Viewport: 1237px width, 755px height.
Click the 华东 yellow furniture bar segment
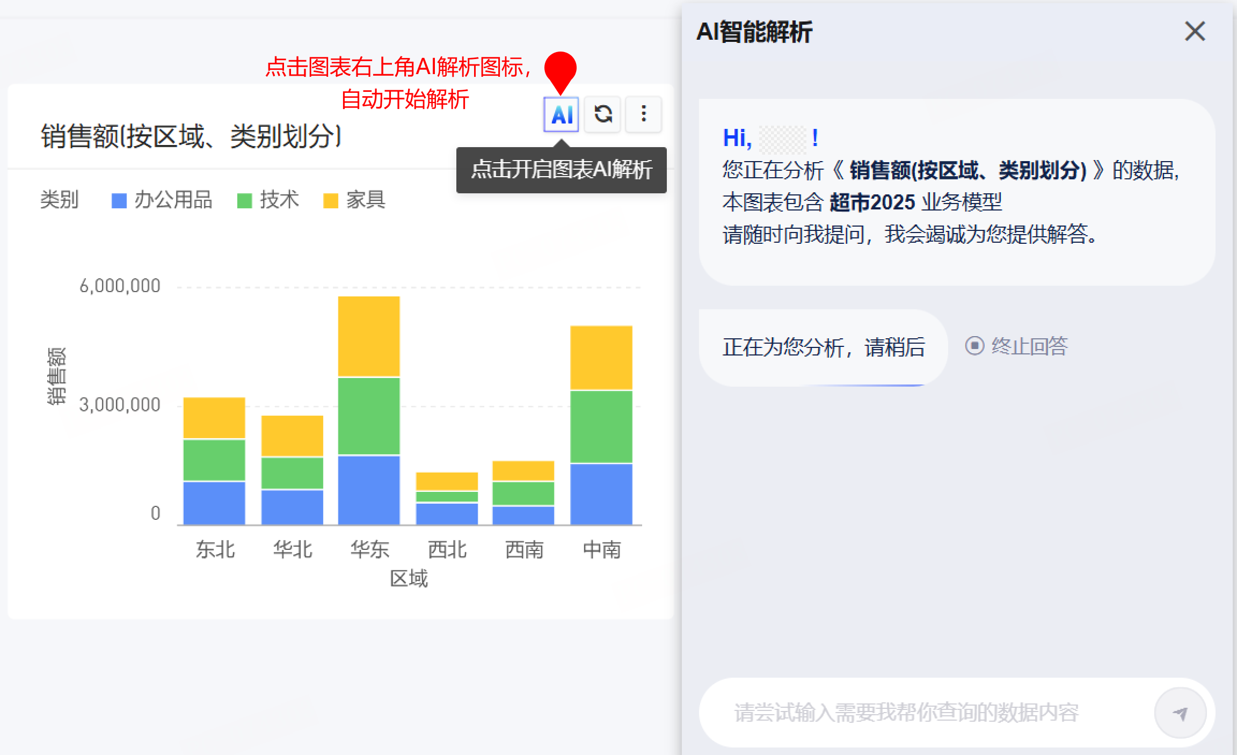click(x=369, y=336)
